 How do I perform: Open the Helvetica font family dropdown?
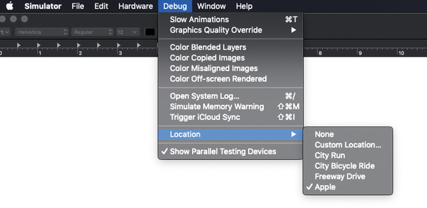tap(42, 32)
